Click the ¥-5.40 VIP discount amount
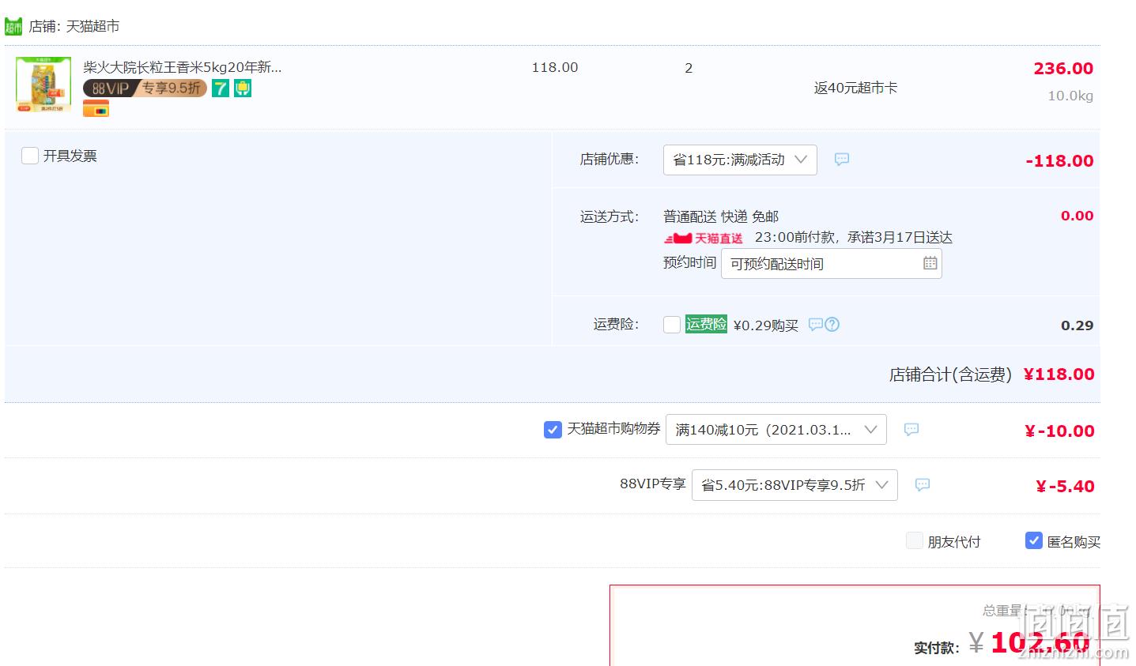Viewport: 1136px width, 666px height. (x=1065, y=487)
